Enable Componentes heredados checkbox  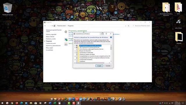[77, 60]
